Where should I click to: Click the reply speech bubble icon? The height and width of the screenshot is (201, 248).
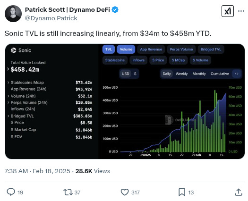[11, 192]
